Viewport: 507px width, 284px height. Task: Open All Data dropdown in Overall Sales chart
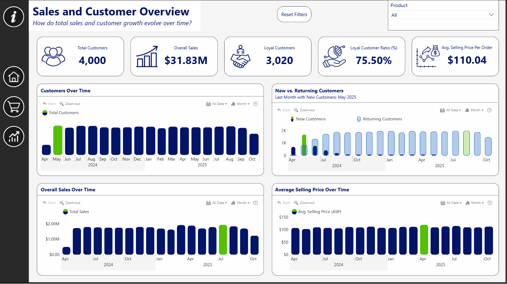pyautogui.click(x=217, y=203)
